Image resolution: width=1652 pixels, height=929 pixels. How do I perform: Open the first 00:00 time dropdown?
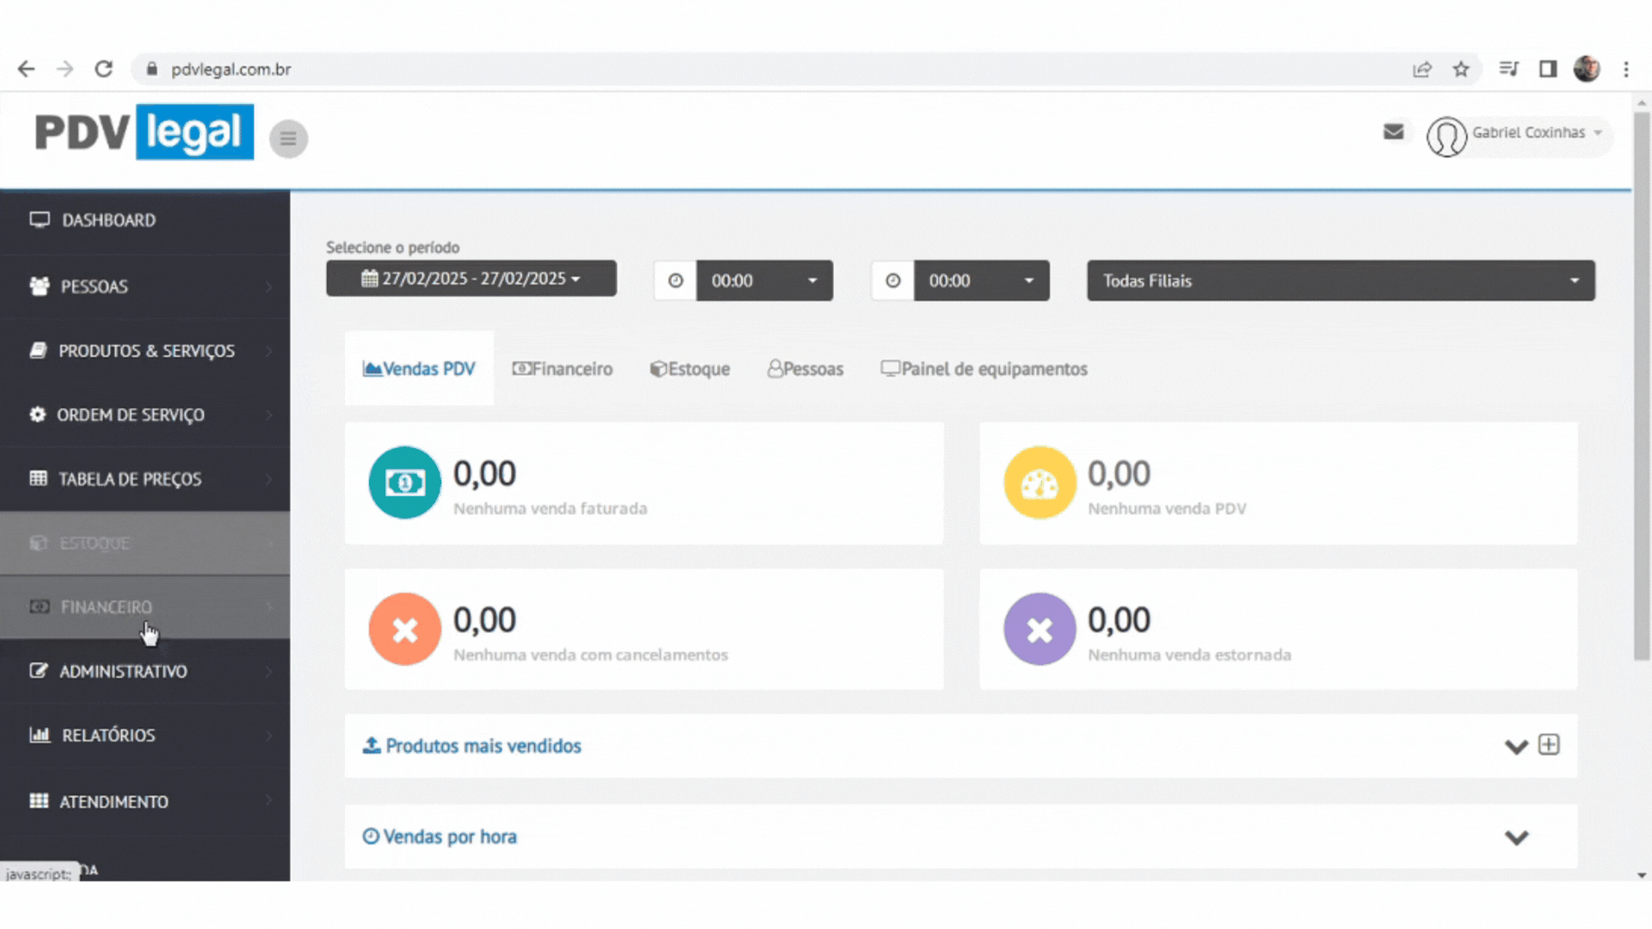click(763, 281)
